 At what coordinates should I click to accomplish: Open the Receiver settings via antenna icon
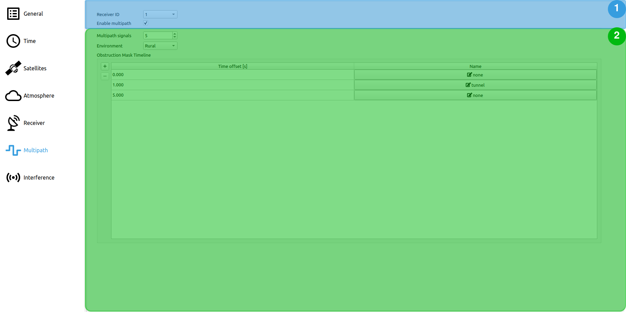[x=13, y=123]
